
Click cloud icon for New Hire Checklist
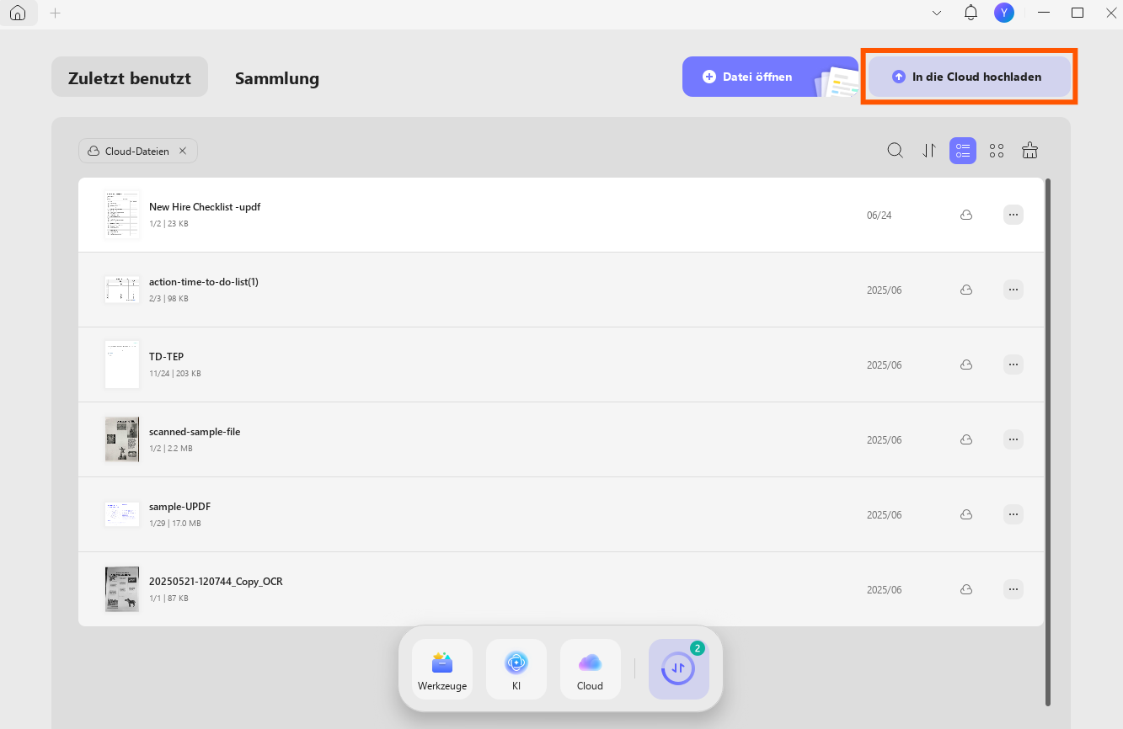pyautogui.click(x=966, y=215)
